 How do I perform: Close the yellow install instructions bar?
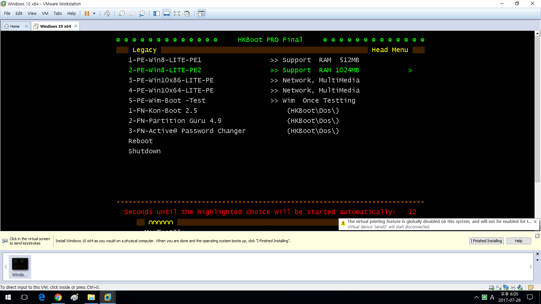click(537, 236)
